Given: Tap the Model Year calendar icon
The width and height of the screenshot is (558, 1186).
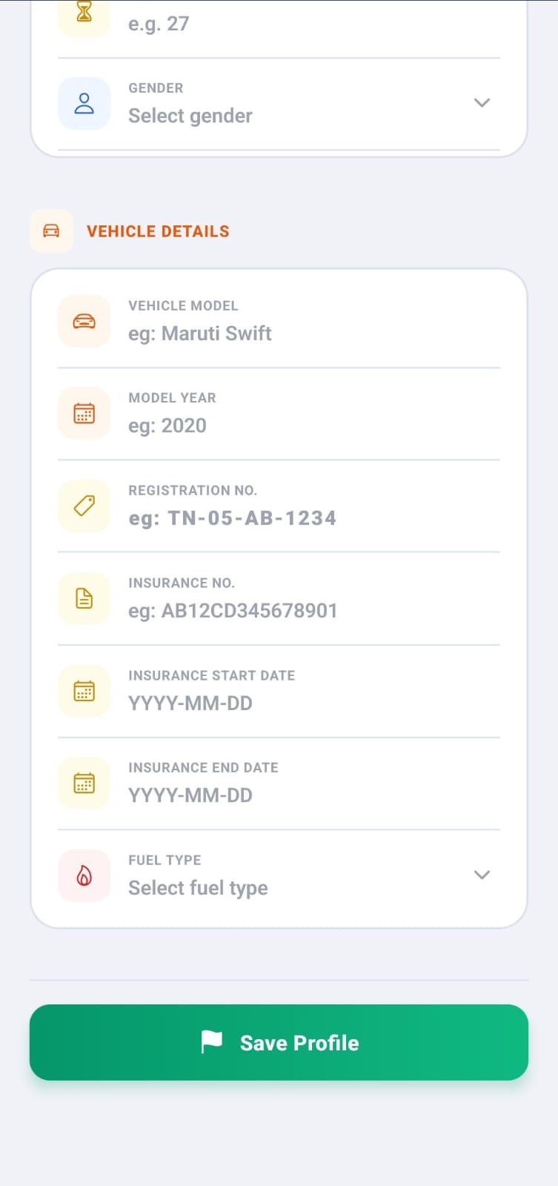Looking at the screenshot, I should 84,414.
